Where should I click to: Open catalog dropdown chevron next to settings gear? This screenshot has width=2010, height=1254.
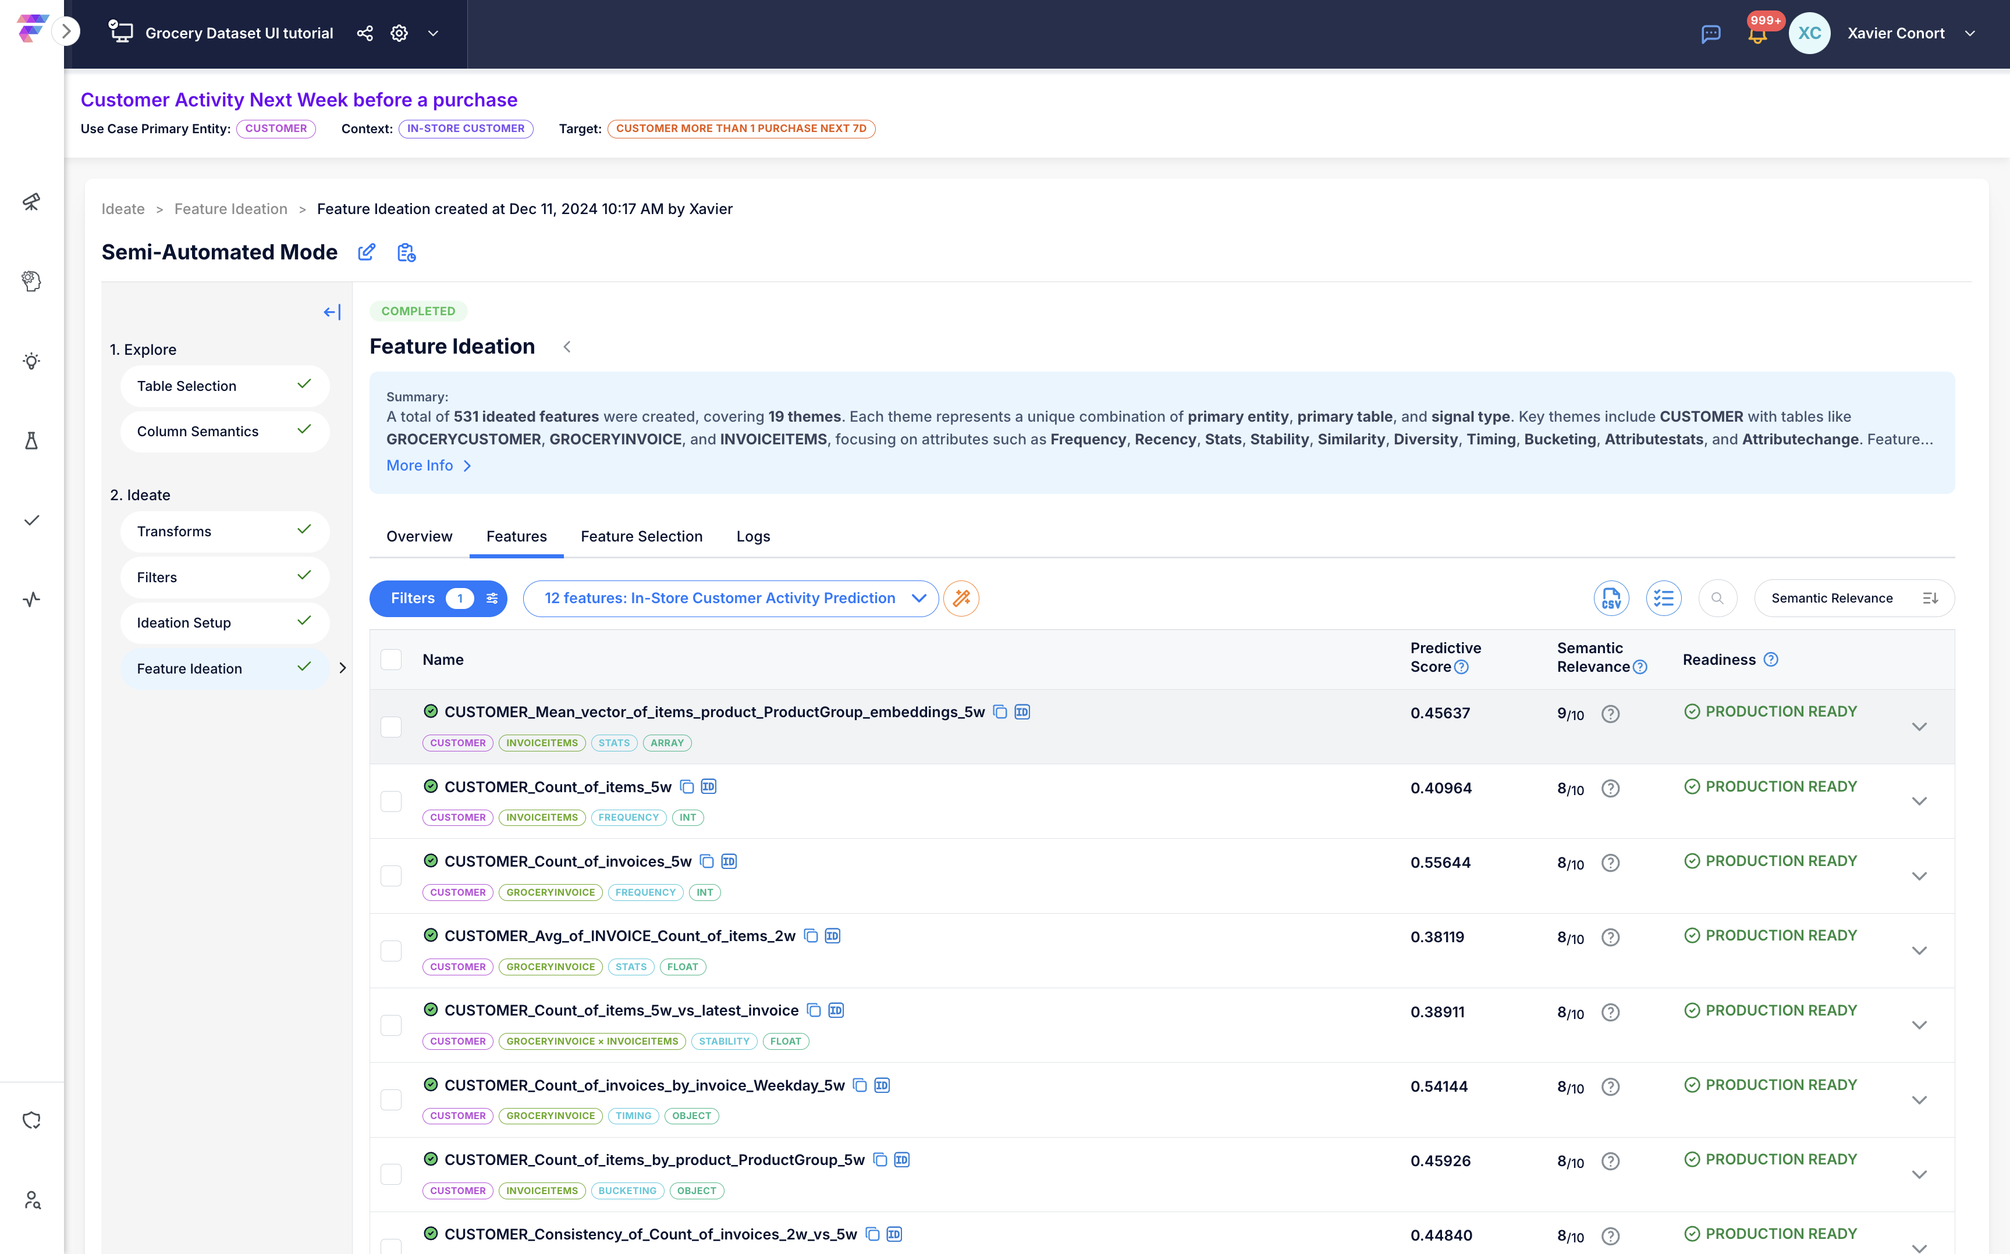[x=433, y=33]
